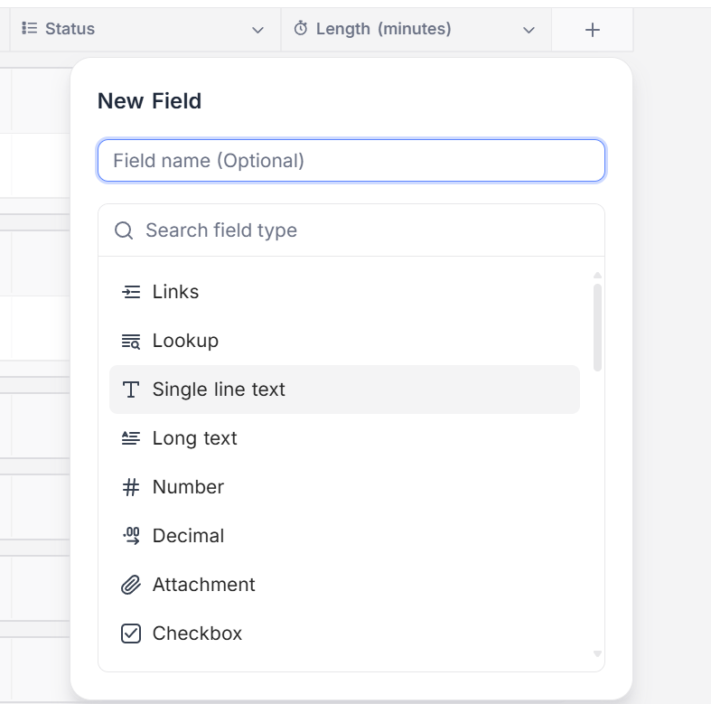
Task: Click the Length column timer icon
Action: pyautogui.click(x=301, y=29)
